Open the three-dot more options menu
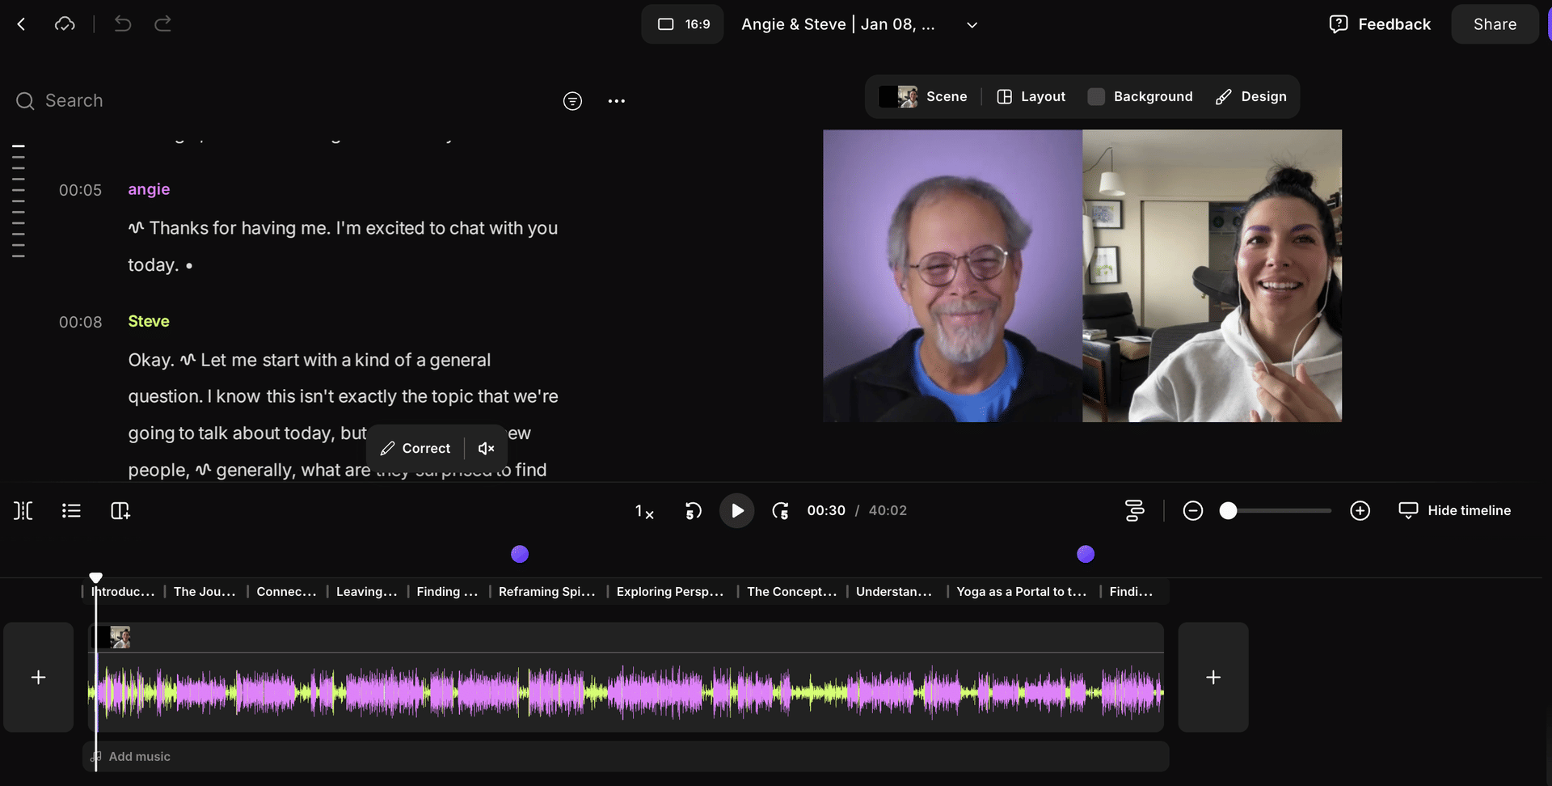This screenshot has height=786, width=1552. coord(616,101)
